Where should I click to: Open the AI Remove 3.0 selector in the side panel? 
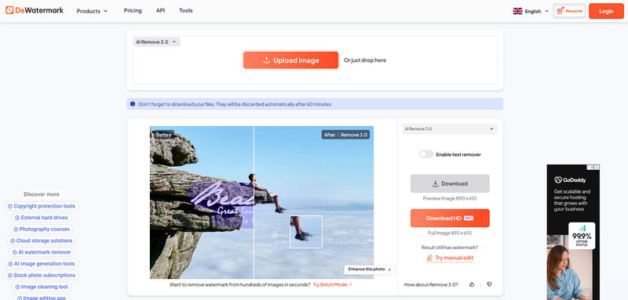[x=450, y=129]
